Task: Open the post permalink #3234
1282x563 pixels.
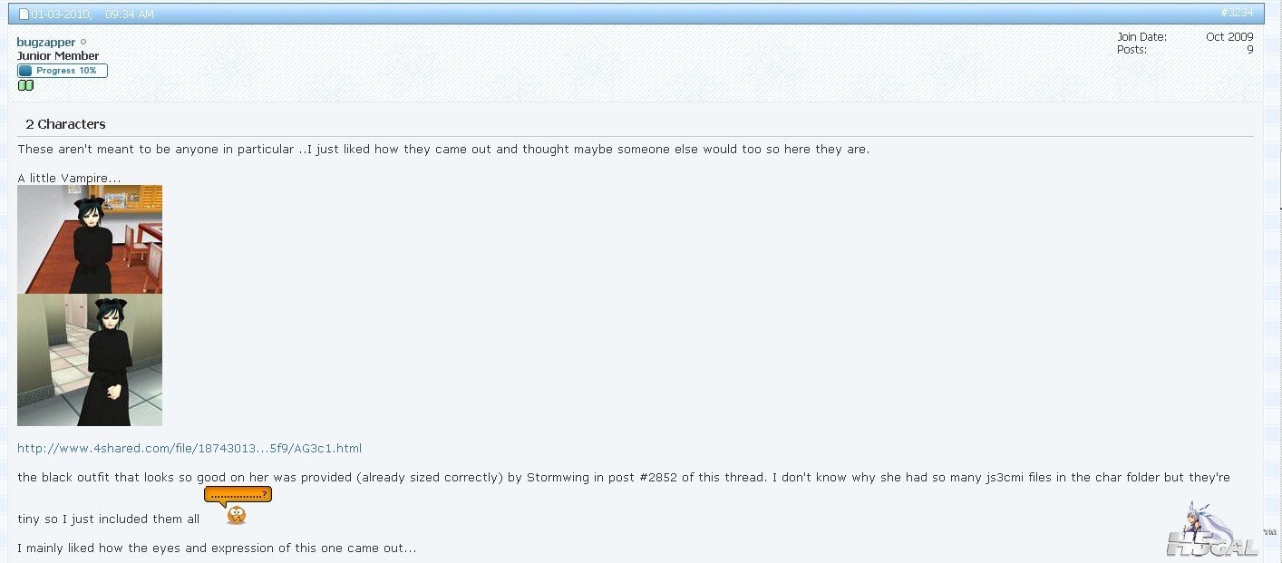Action: click(x=1237, y=13)
